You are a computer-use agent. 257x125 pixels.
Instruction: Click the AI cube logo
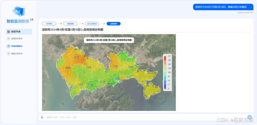pyautogui.click(x=19, y=11)
